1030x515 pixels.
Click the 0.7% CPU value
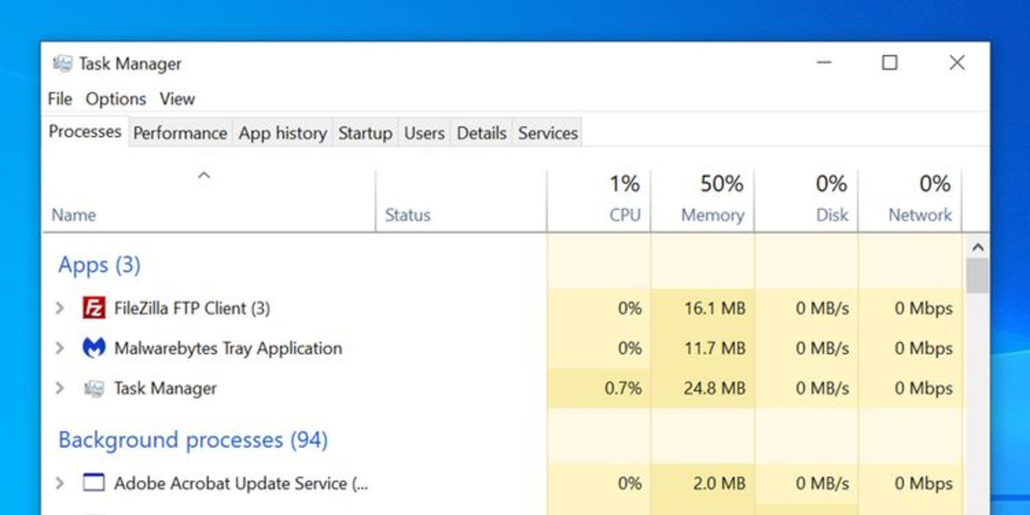coord(623,388)
